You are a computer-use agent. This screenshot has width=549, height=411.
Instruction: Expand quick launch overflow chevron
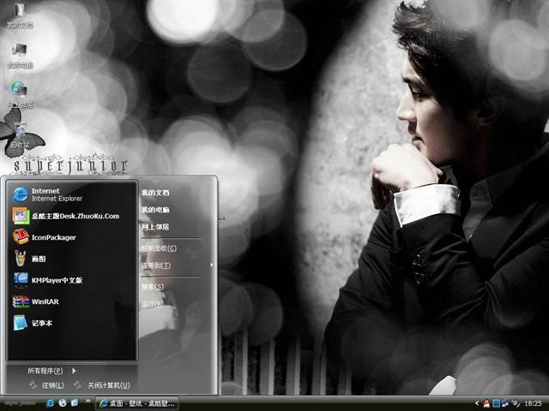pyautogui.click(x=87, y=402)
